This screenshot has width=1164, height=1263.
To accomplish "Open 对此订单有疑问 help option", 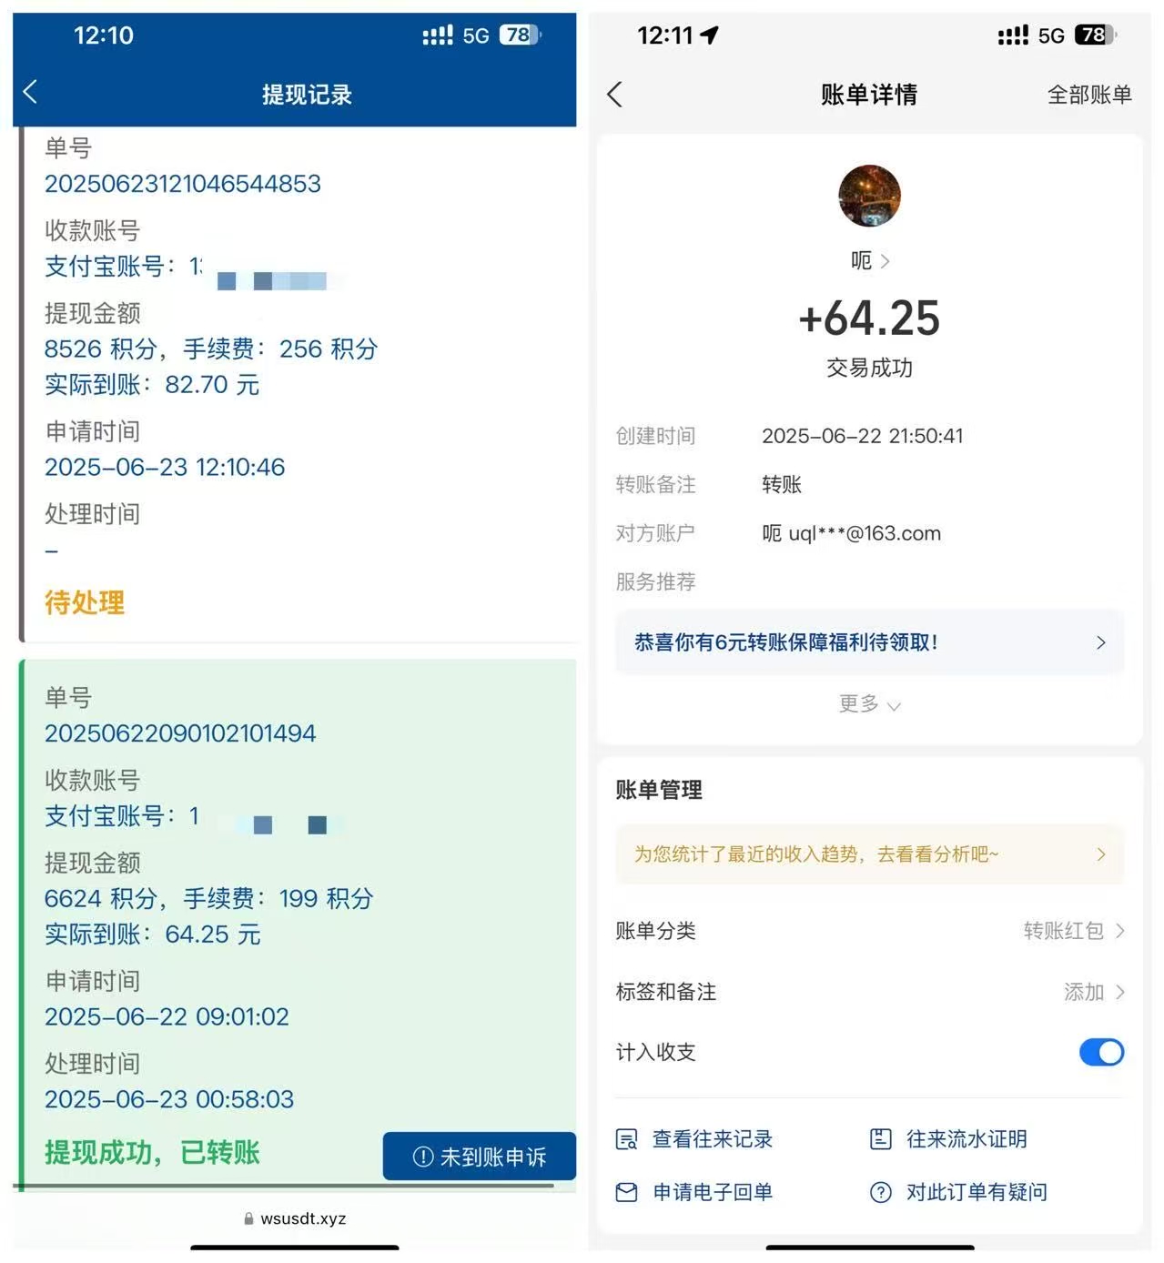I will [958, 1192].
